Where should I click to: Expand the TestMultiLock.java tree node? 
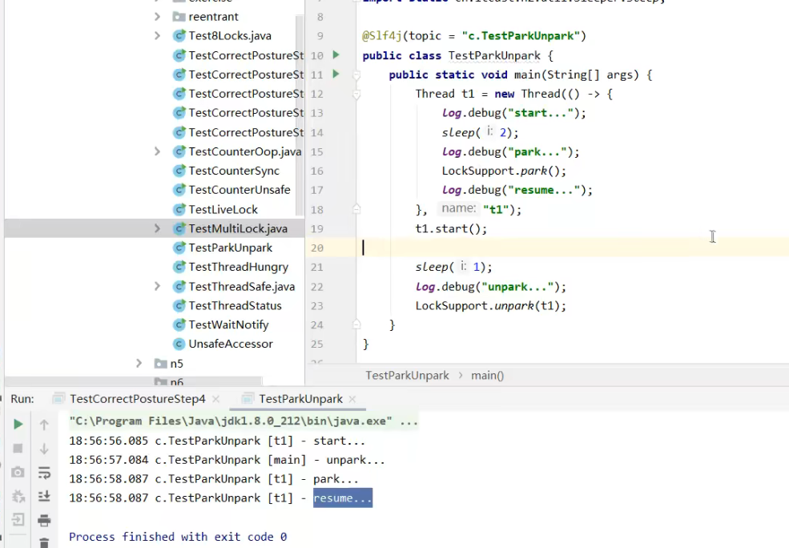(157, 228)
